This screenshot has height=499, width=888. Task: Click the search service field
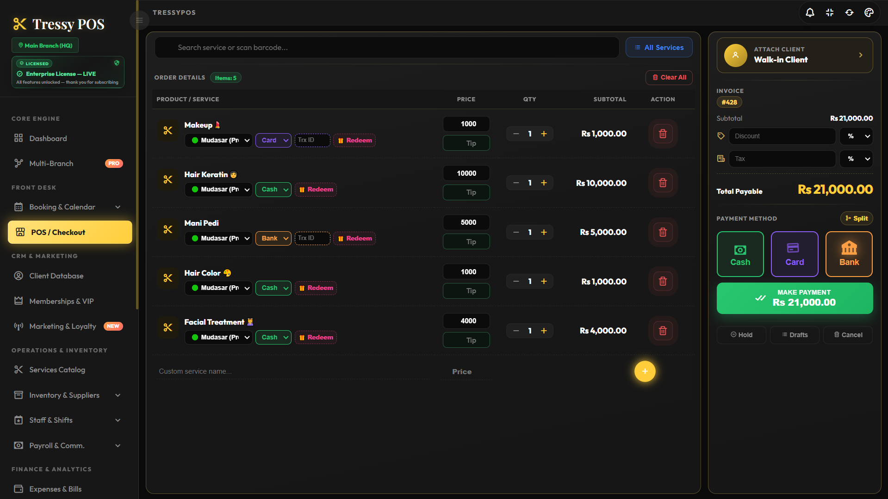[387, 48]
